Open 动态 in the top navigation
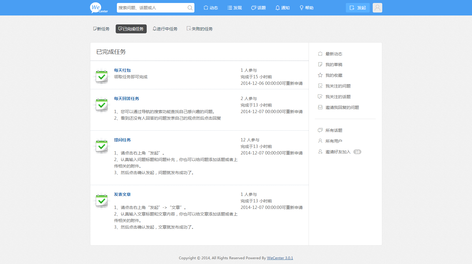 [211, 8]
